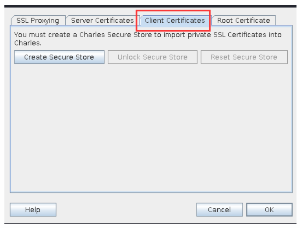Click the 'You must create a Charles Secure Store' message
This screenshot has height=228, width=300.
[x=148, y=39]
